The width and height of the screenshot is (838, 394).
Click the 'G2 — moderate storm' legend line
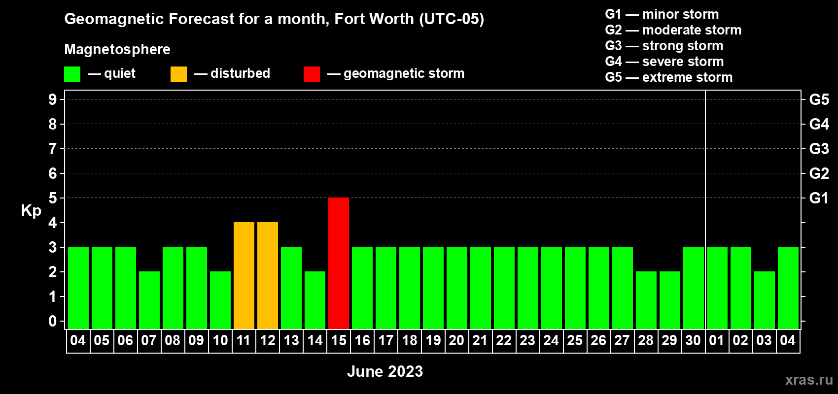pos(673,30)
